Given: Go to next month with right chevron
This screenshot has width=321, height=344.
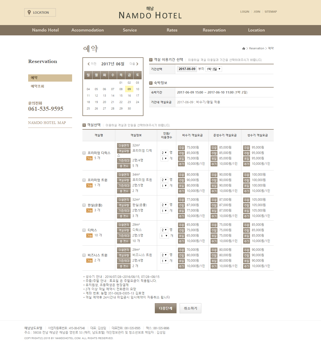Looking at the screenshot, I should click(137, 64).
